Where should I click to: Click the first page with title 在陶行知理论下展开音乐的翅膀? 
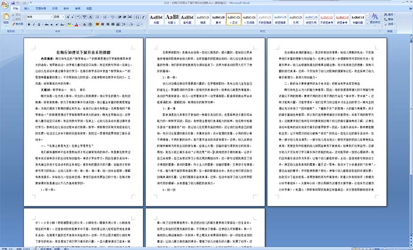[x=83, y=122]
